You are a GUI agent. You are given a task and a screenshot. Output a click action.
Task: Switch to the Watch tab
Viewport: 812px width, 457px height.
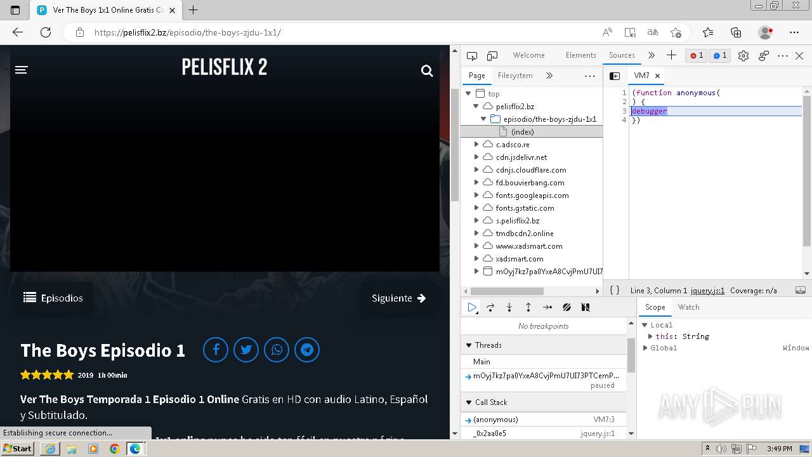tap(688, 307)
